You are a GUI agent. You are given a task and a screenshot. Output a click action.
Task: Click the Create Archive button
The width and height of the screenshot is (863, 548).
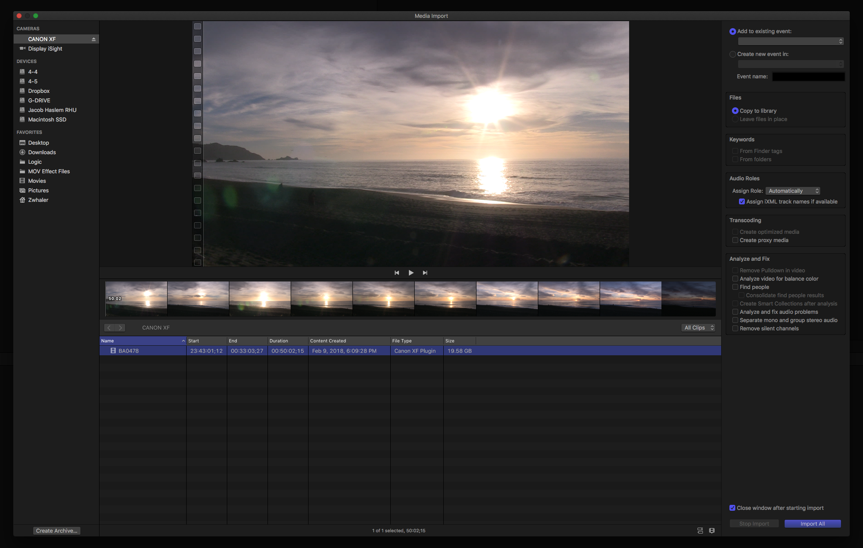click(x=56, y=531)
